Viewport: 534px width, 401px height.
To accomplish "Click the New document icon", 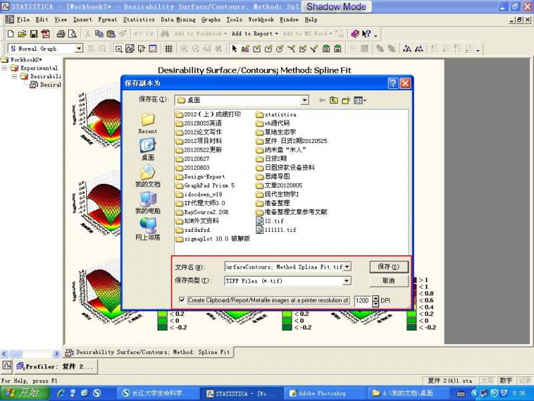I will 11,34.
